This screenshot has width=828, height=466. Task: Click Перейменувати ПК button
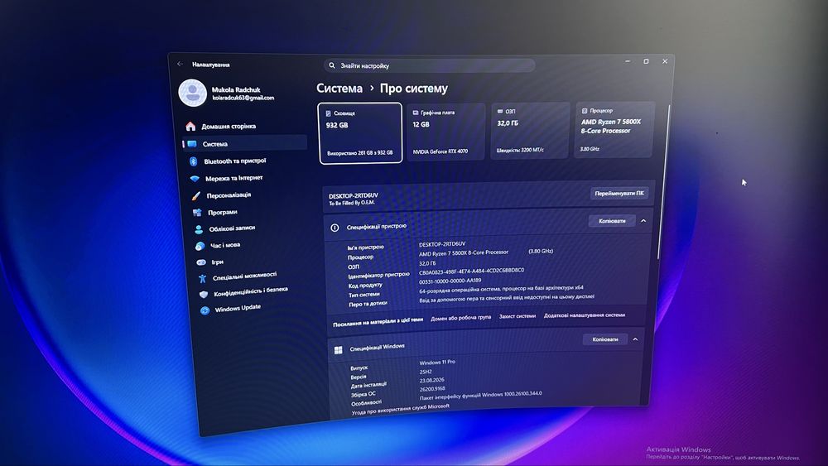(619, 194)
